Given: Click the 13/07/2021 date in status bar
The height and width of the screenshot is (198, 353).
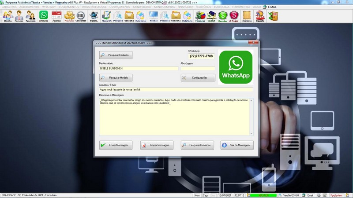Looking at the screenshot, I should click(x=225, y=195).
